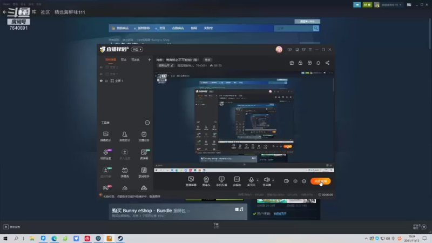This screenshot has width=432, height=243.
Task: Click the Steam store search field
Action: 293,29
